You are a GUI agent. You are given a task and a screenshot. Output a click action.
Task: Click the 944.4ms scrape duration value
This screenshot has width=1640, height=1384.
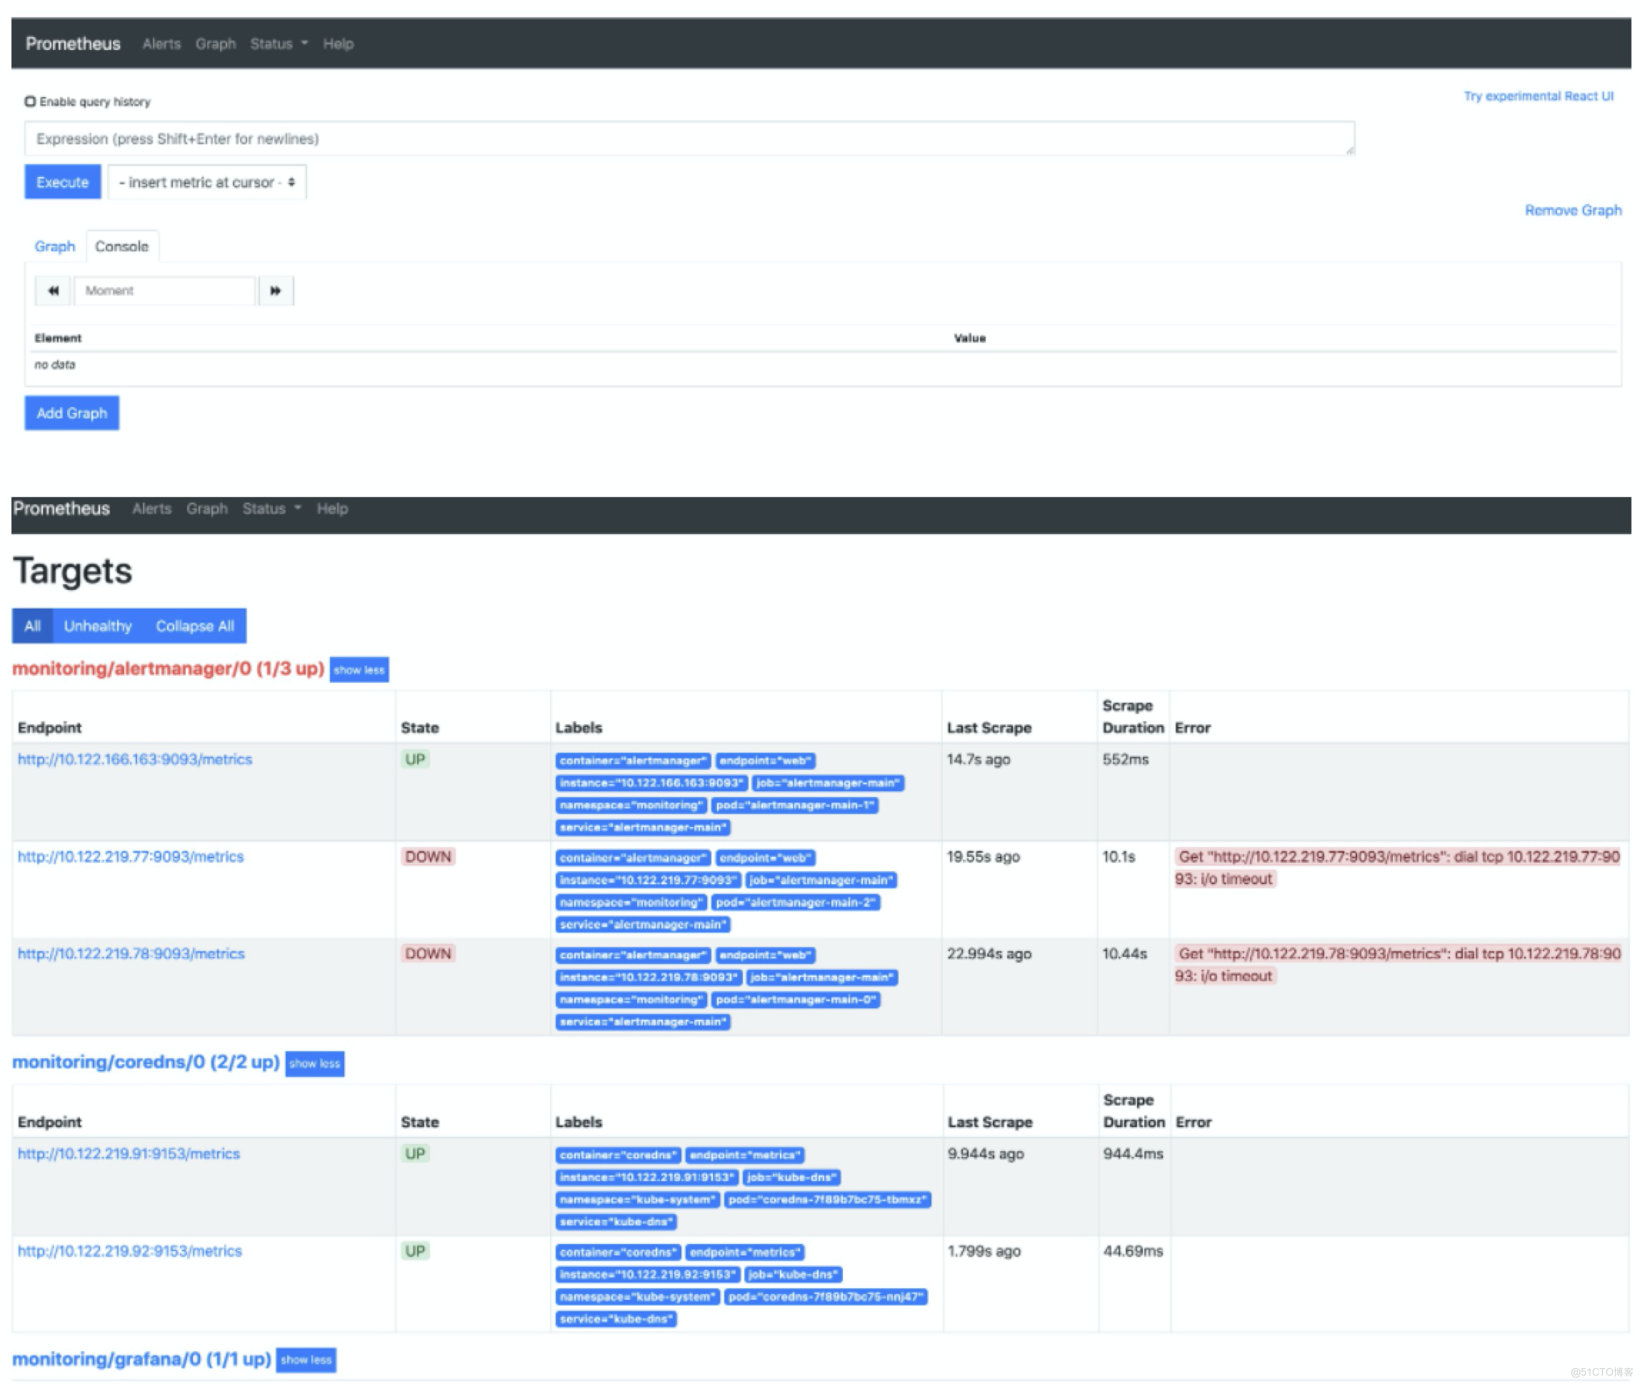(x=1133, y=1154)
